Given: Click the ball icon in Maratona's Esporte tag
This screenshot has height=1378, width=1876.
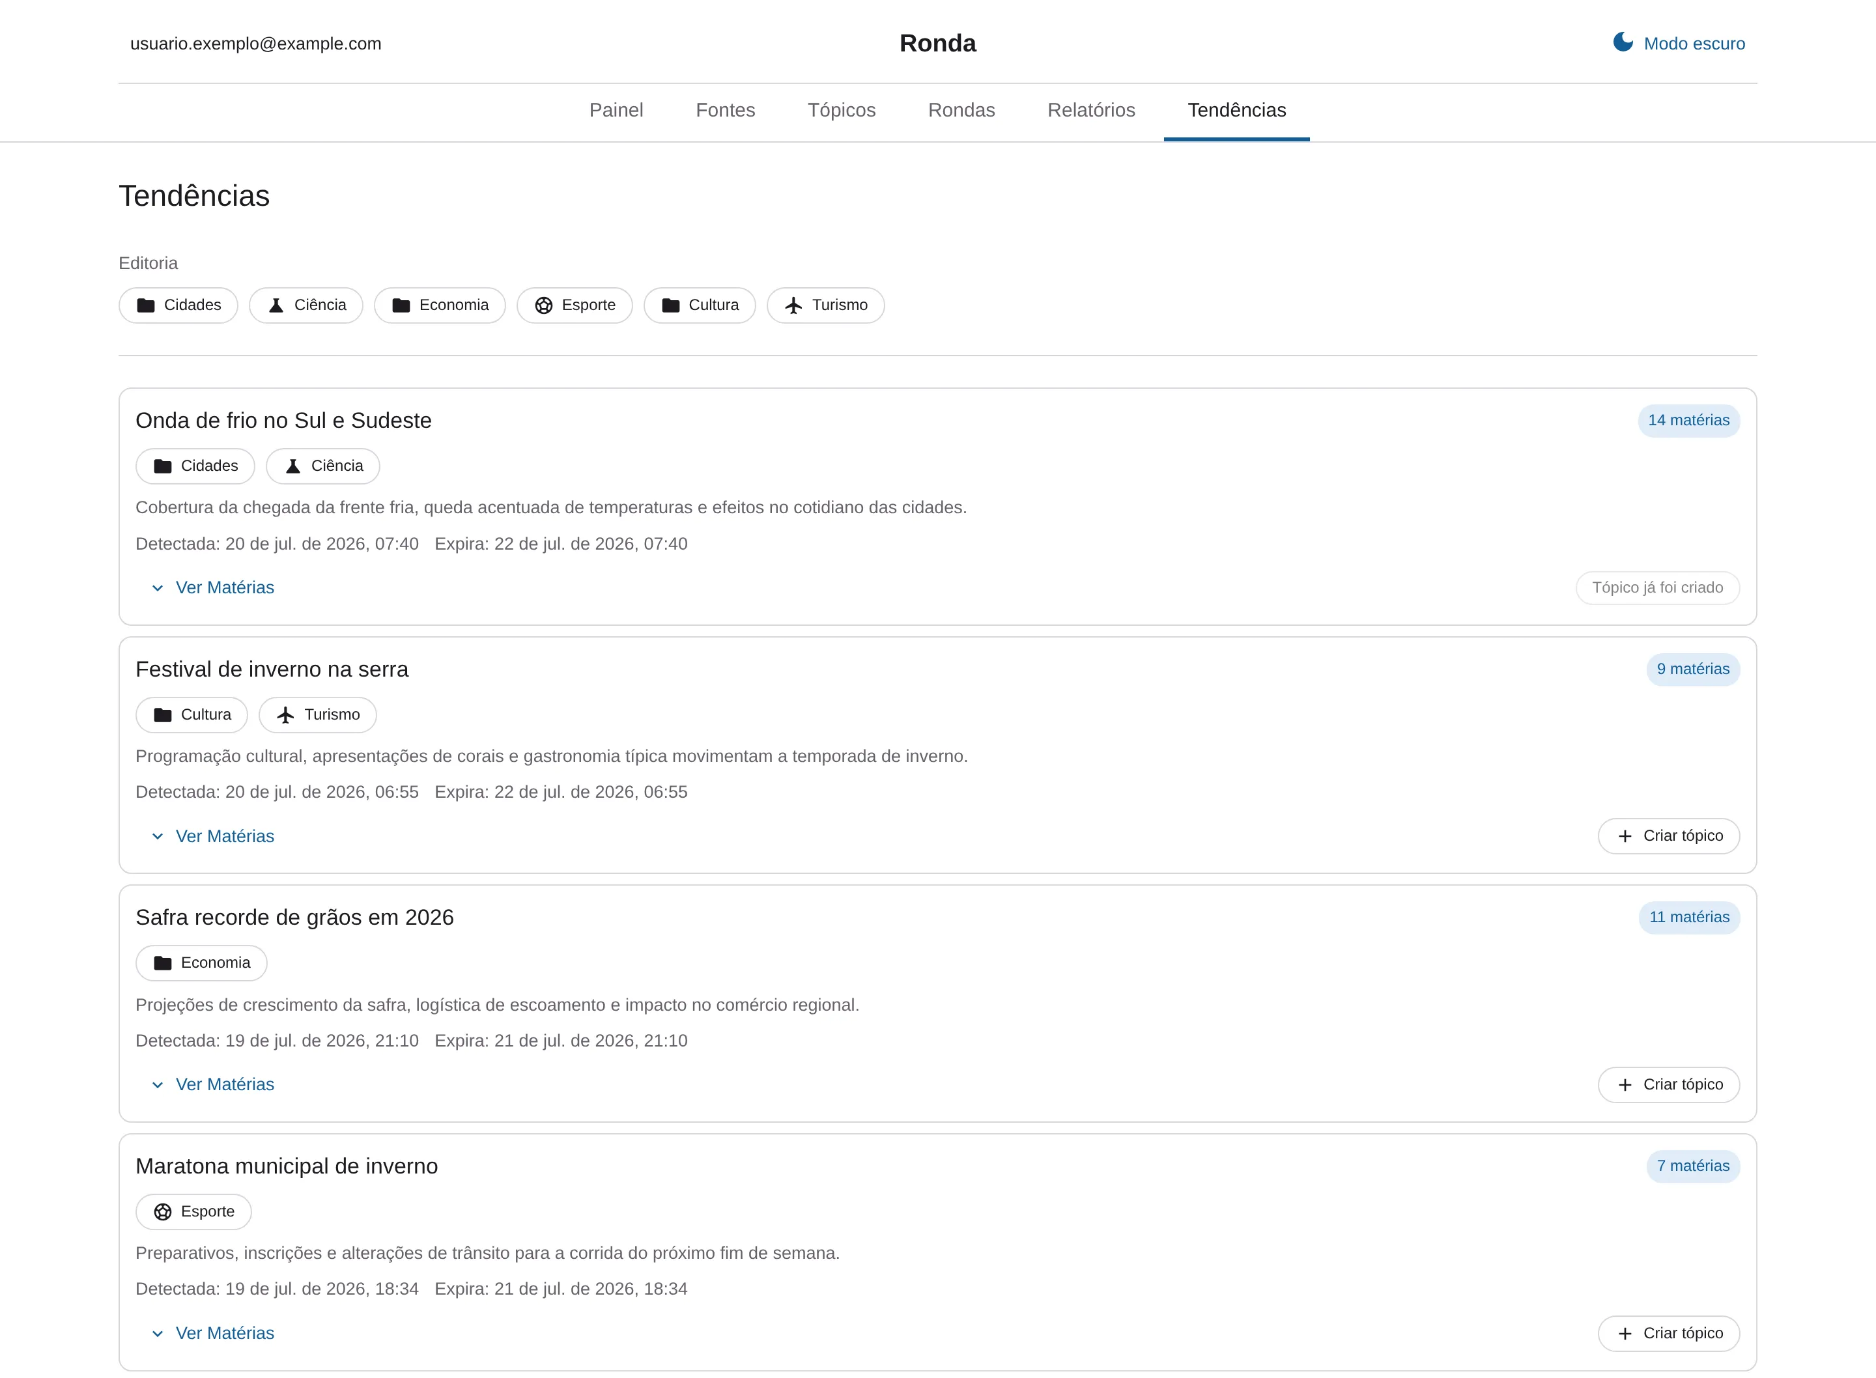Looking at the screenshot, I should pyautogui.click(x=163, y=1212).
